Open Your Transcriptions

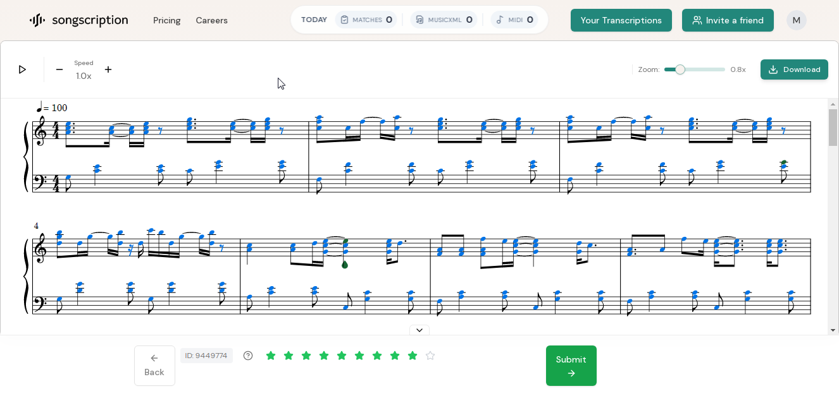(621, 20)
